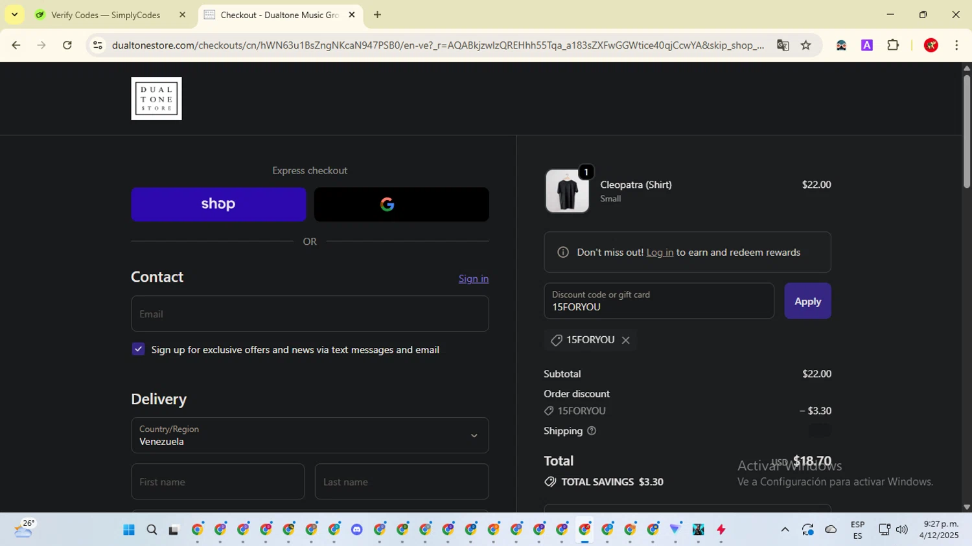Click the TOTAL SAVINGS tag icon
The width and height of the screenshot is (972, 546).
point(550,482)
